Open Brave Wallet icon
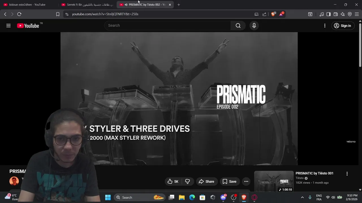Screen dimensions: 362x203 (x=336, y=14)
